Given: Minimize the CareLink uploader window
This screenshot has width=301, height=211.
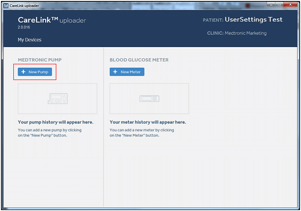Looking at the screenshot, I should click(x=271, y=5).
